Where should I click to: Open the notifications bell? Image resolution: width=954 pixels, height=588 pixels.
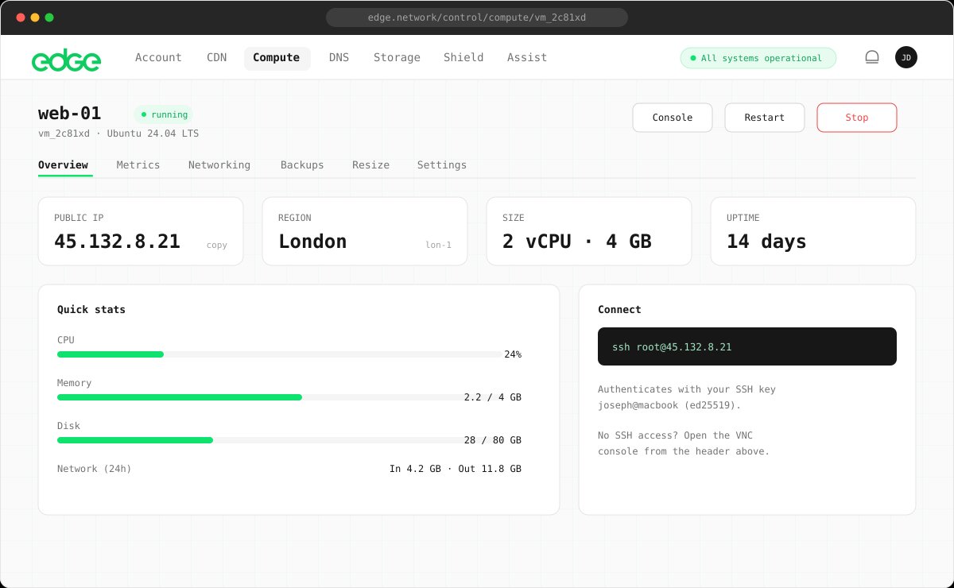tap(872, 57)
